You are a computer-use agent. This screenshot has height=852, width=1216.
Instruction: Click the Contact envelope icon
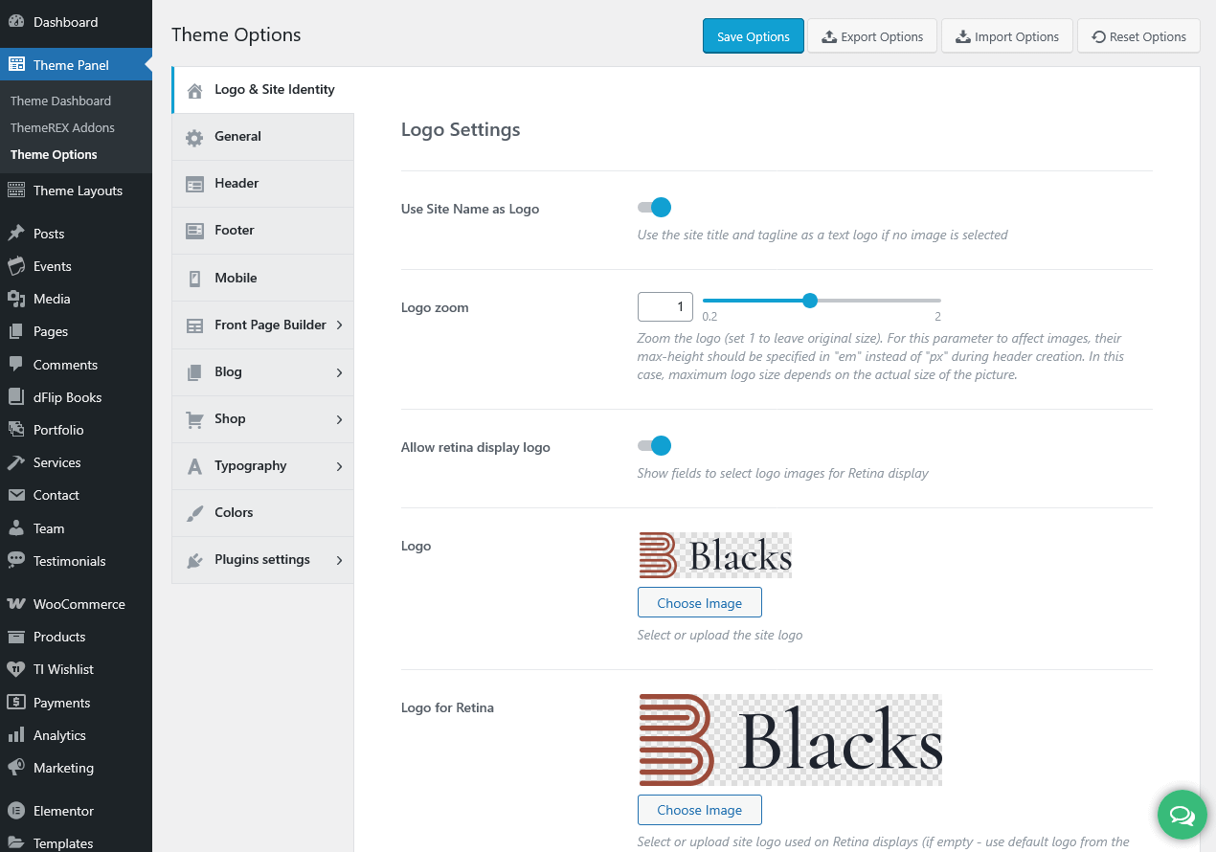16,495
